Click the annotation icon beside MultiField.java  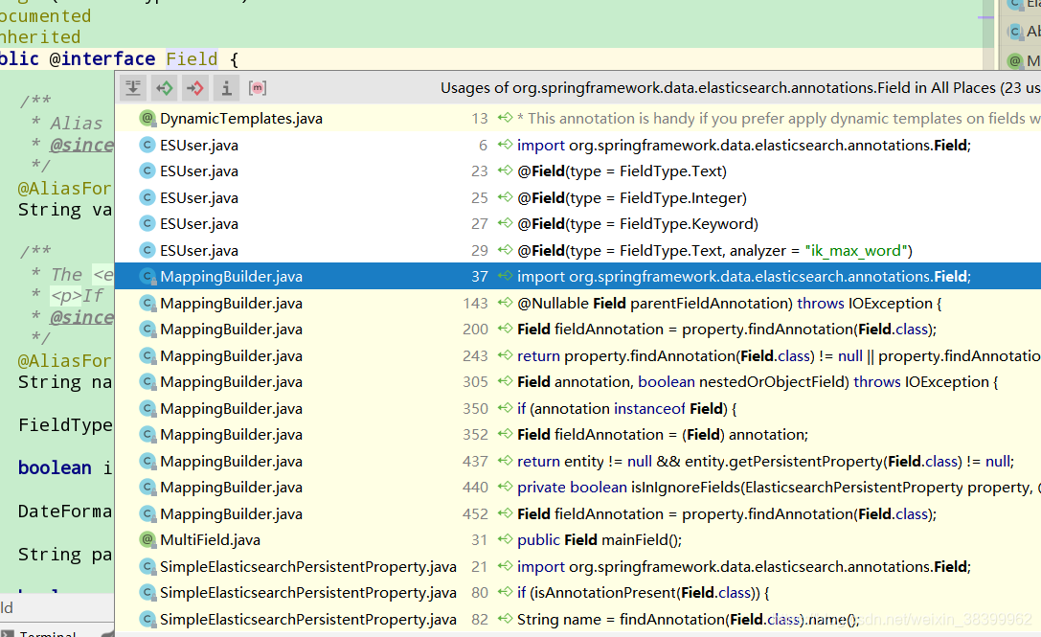pyautogui.click(x=148, y=539)
